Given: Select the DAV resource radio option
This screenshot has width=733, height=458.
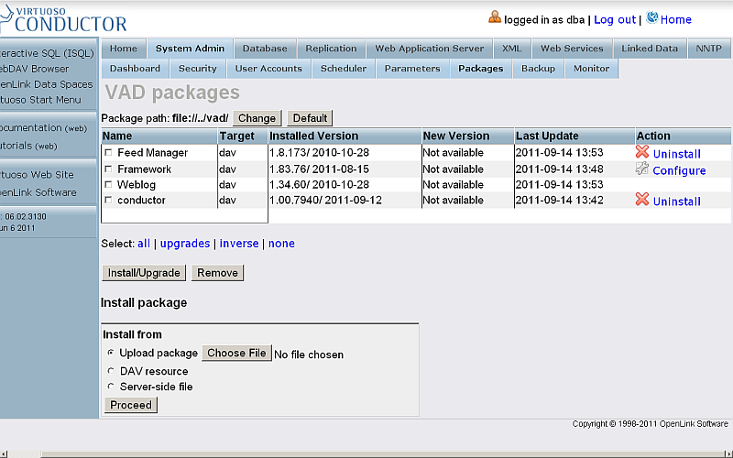Looking at the screenshot, I should (111, 371).
